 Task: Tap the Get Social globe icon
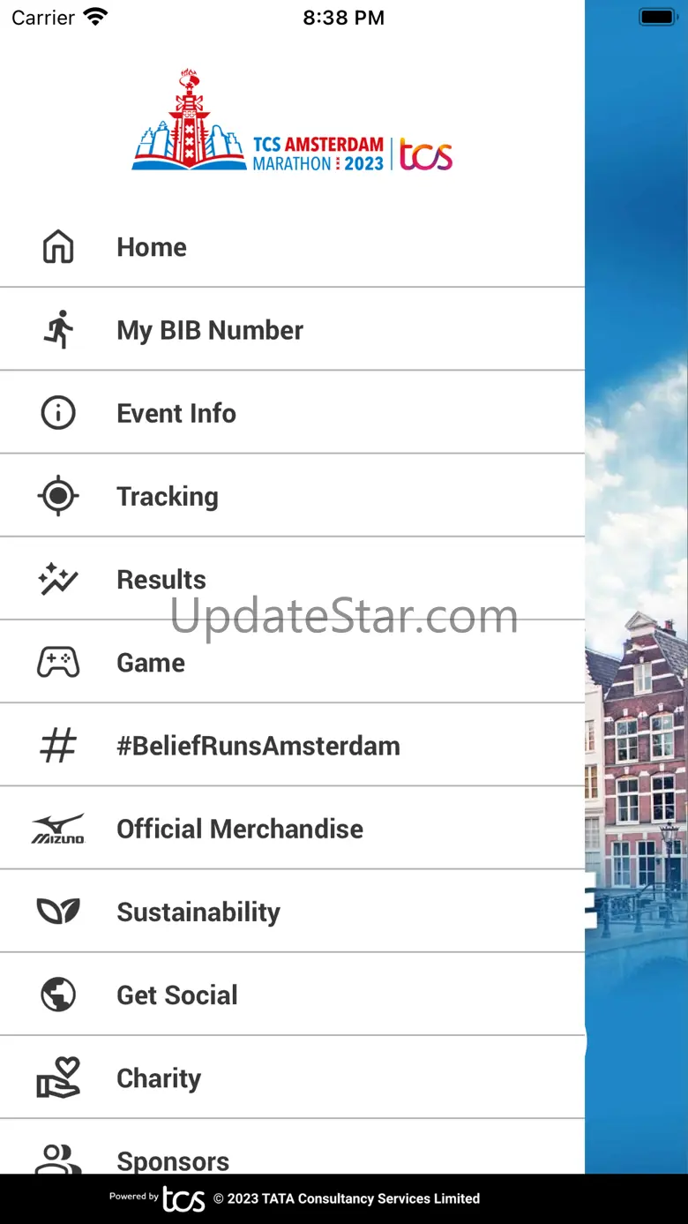(58, 995)
